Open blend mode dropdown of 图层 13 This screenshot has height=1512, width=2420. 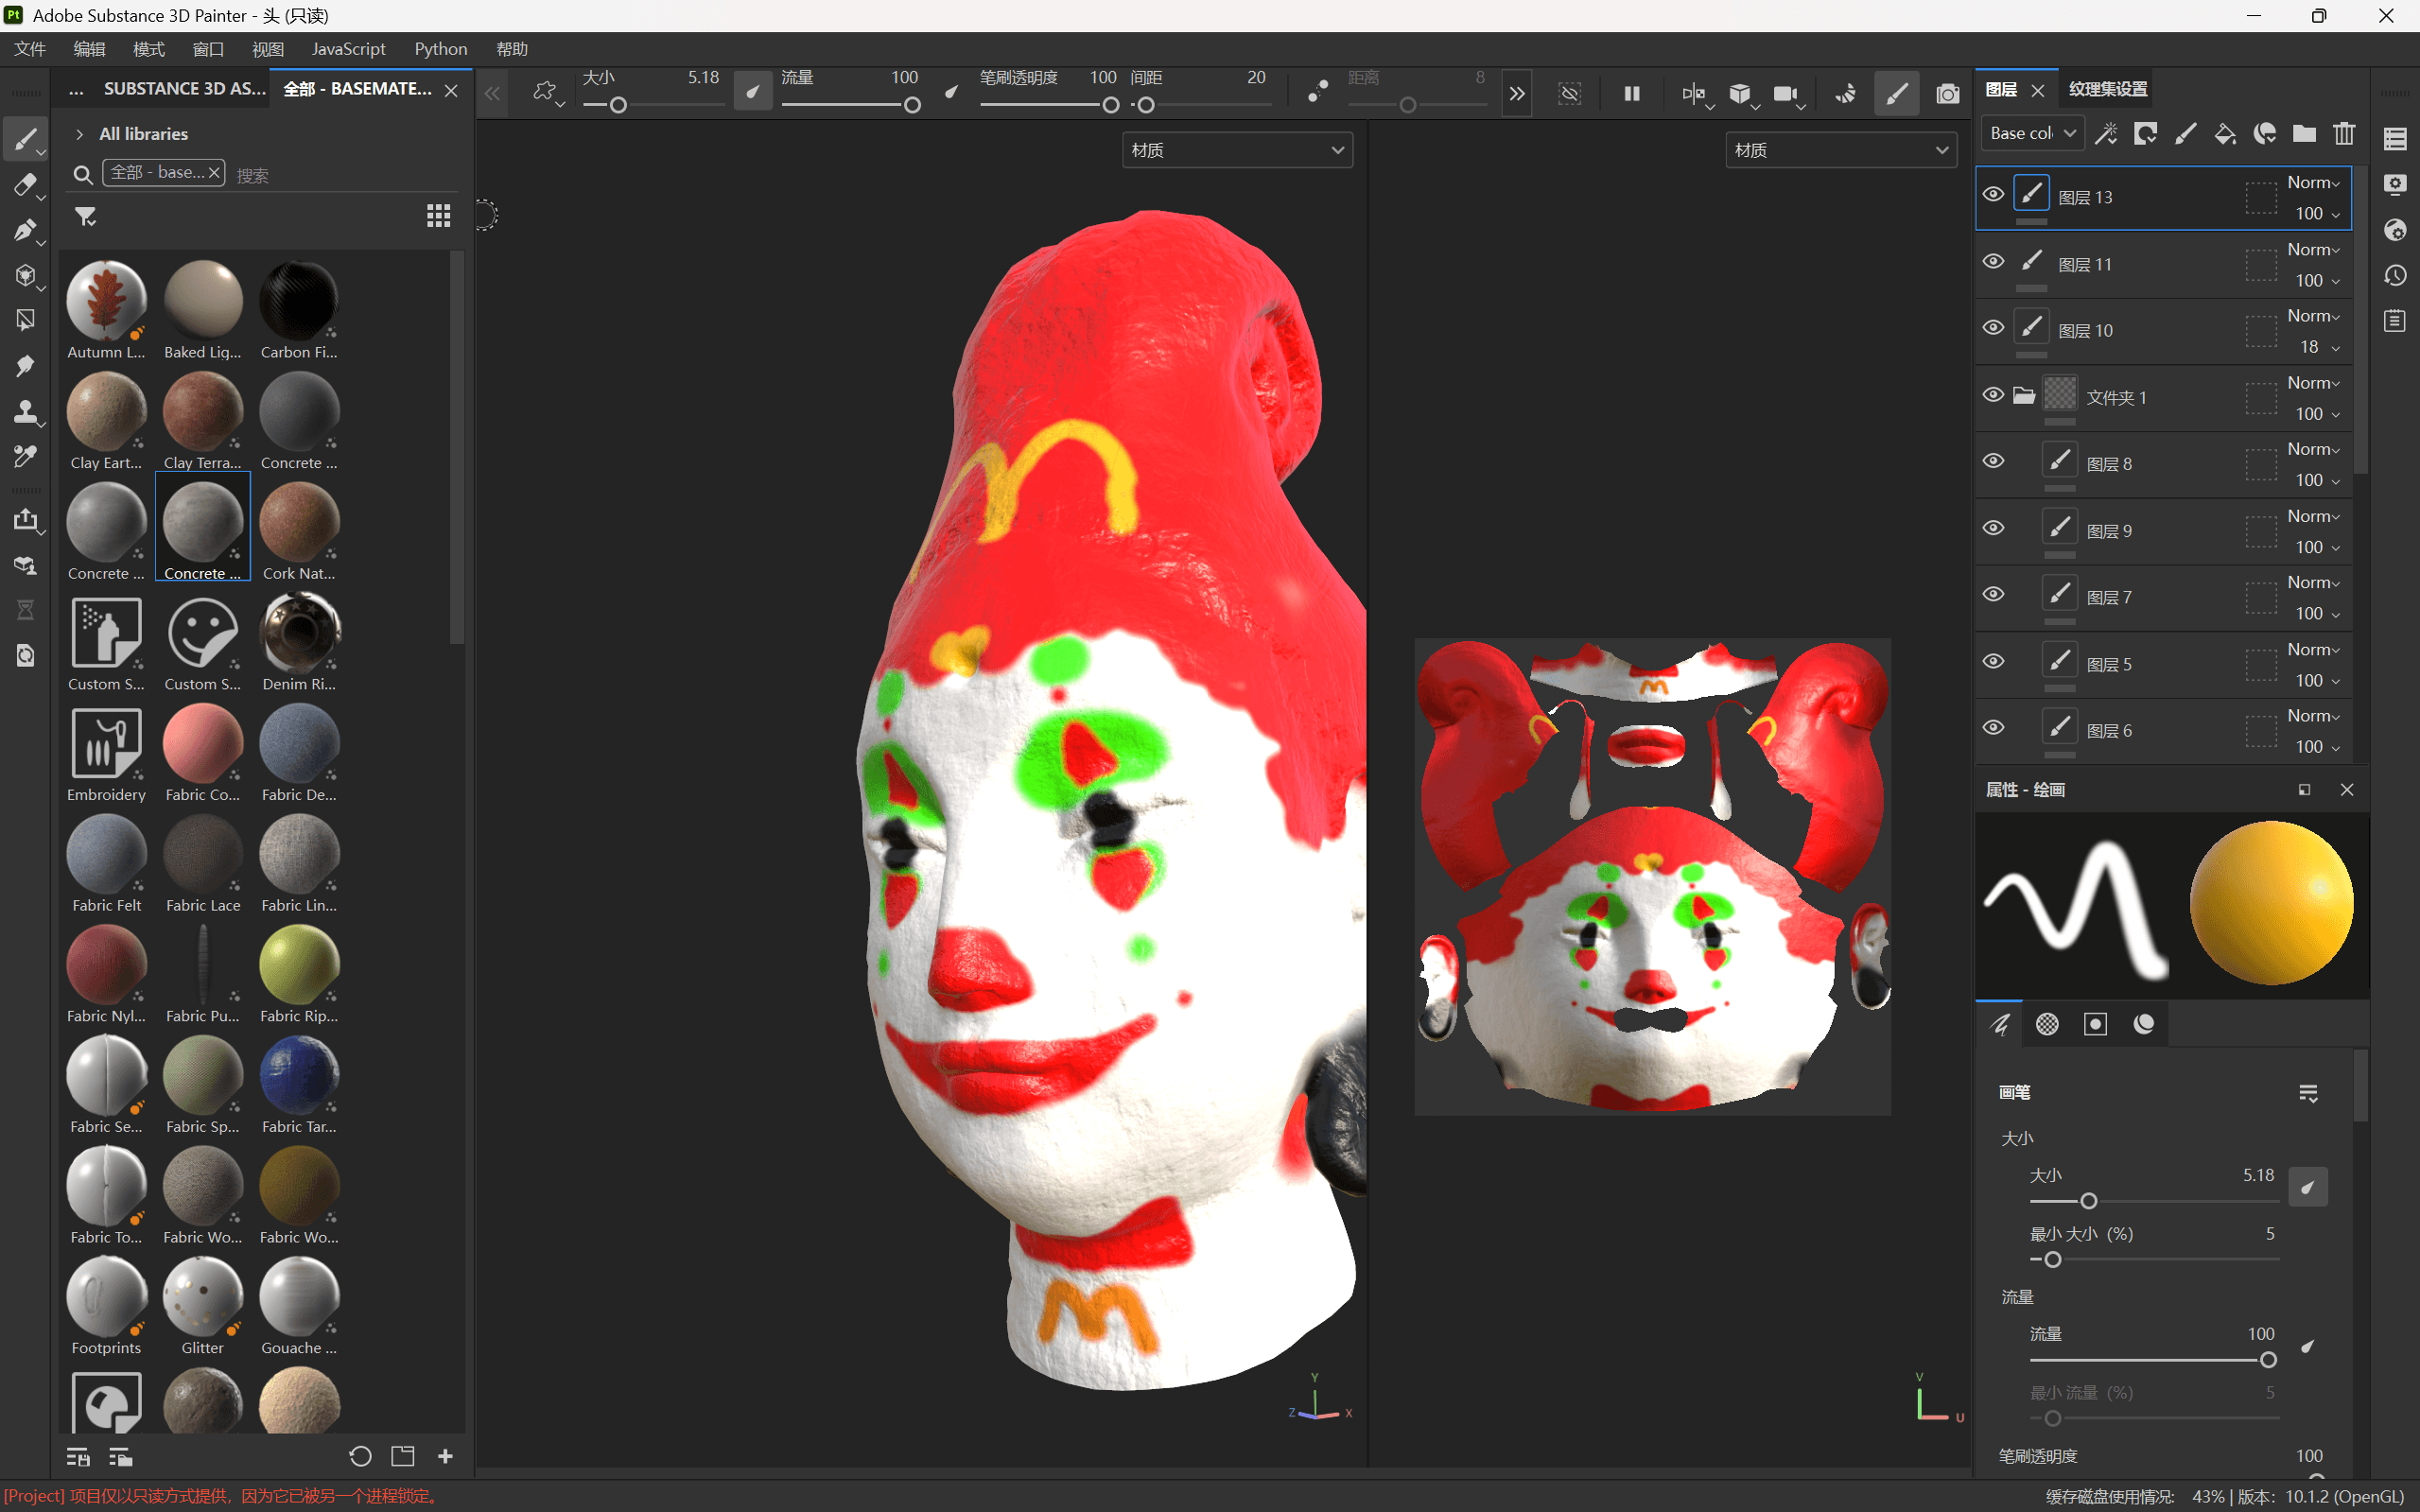tap(2313, 183)
